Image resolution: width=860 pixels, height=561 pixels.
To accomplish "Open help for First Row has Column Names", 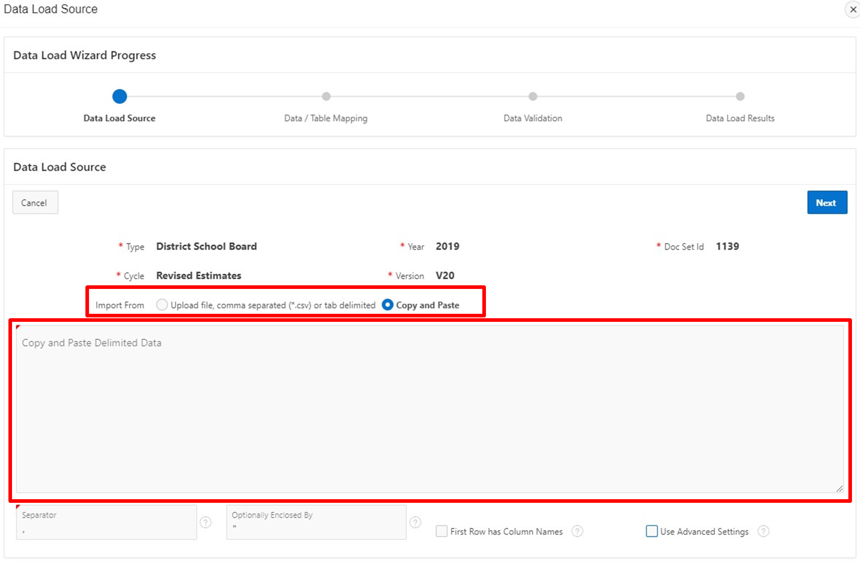I will pyautogui.click(x=577, y=531).
